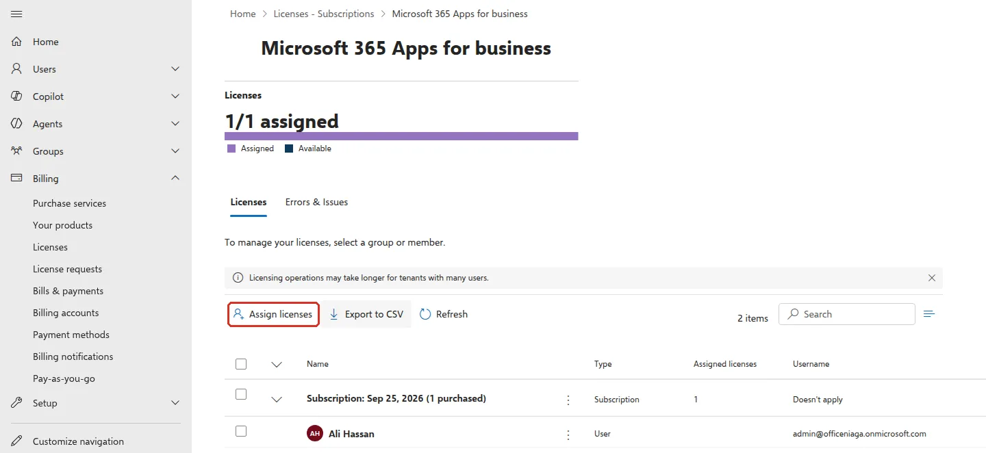Open Payment methods page
The image size is (986, 453).
pyautogui.click(x=71, y=335)
